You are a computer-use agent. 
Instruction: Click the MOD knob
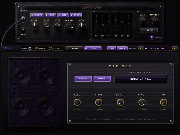tap(81, 26)
